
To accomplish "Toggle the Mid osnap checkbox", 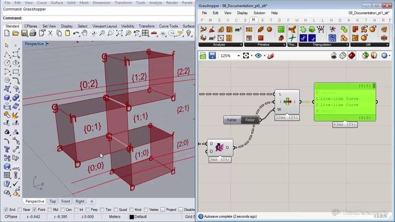I will point(49,210).
